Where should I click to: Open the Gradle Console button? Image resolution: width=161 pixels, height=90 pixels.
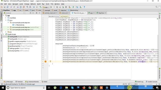[151, 82]
